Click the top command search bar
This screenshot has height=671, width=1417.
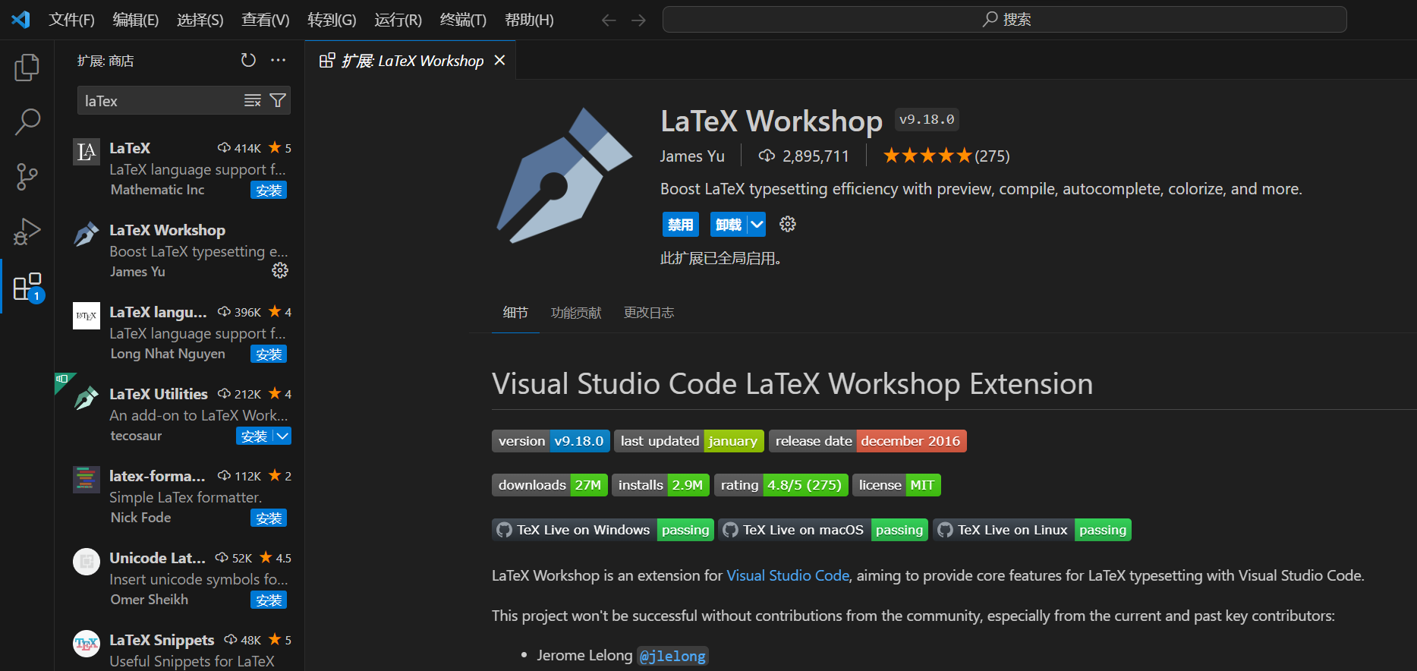tap(1005, 20)
